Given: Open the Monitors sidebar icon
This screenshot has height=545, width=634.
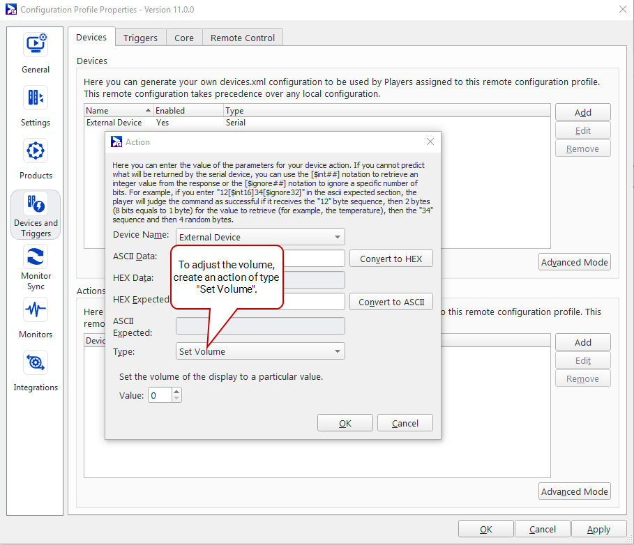Looking at the screenshot, I should tap(36, 310).
